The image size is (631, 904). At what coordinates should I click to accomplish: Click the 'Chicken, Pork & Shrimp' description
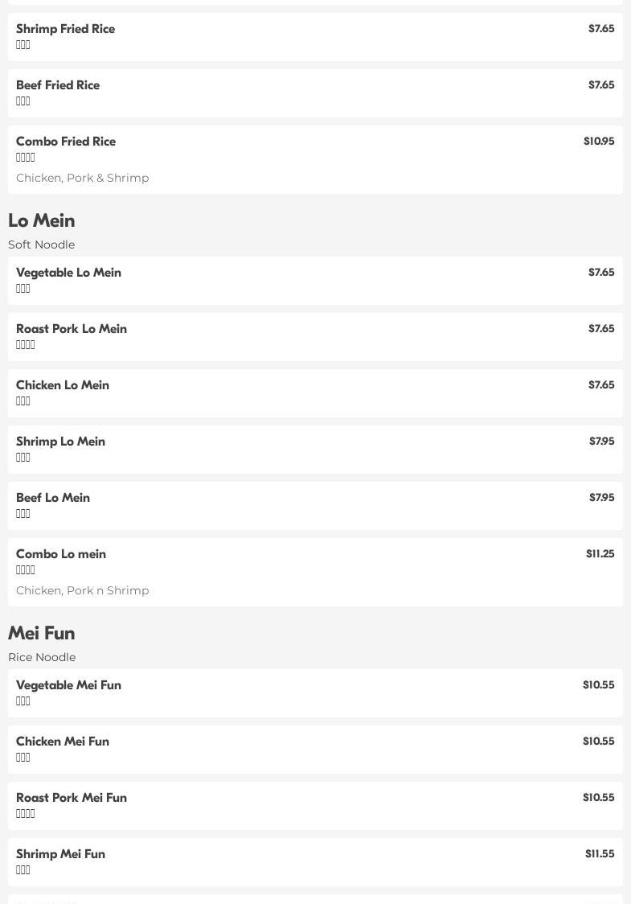click(x=83, y=178)
